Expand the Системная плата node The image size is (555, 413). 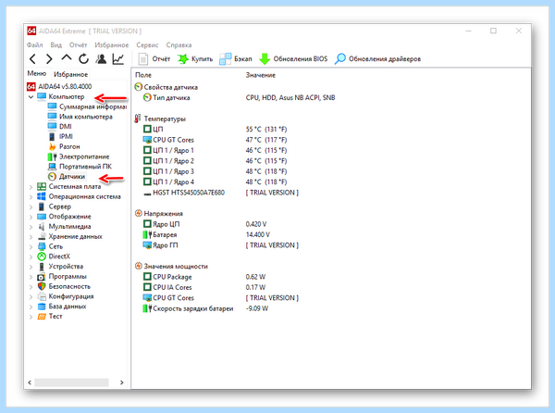(x=31, y=187)
